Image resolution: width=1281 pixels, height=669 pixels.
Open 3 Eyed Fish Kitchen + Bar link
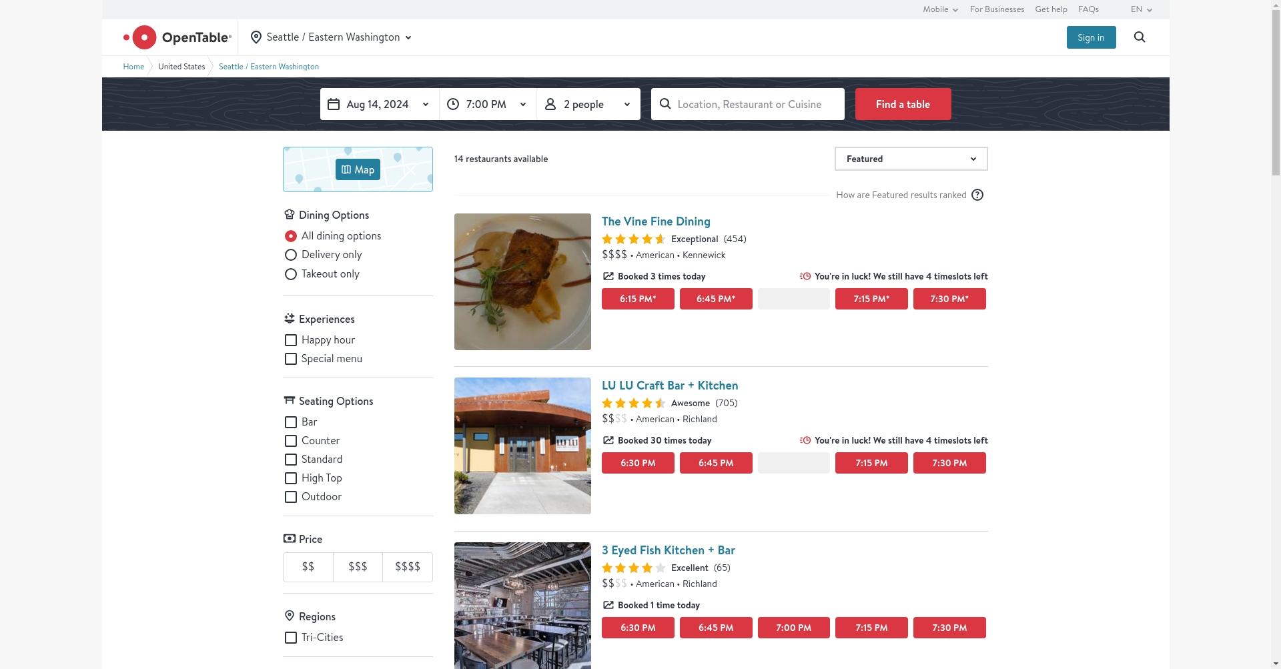pos(669,550)
